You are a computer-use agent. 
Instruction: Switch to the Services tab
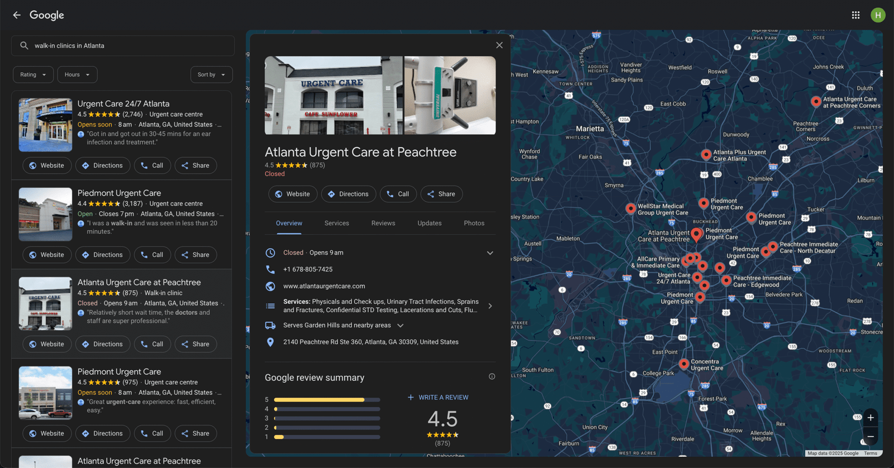point(337,223)
